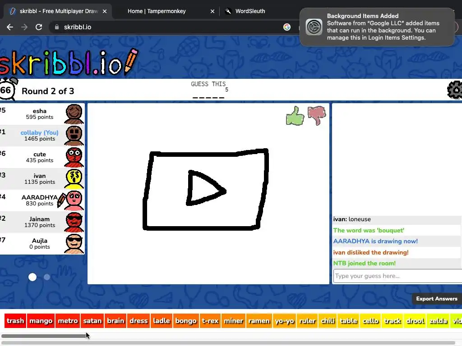Screen dimensions: 462x346
Task: Click the alarm clock timer icon
Action: [x=7, y=89]
